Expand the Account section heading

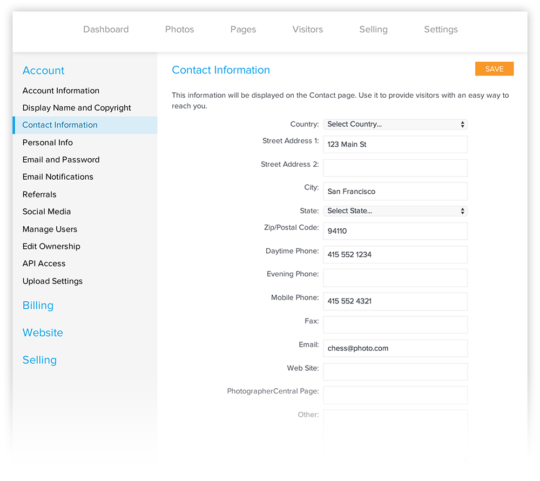coord(43,71)
